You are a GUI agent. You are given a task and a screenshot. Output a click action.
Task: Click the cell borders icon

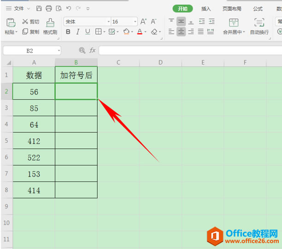click(x=98, y=32)
